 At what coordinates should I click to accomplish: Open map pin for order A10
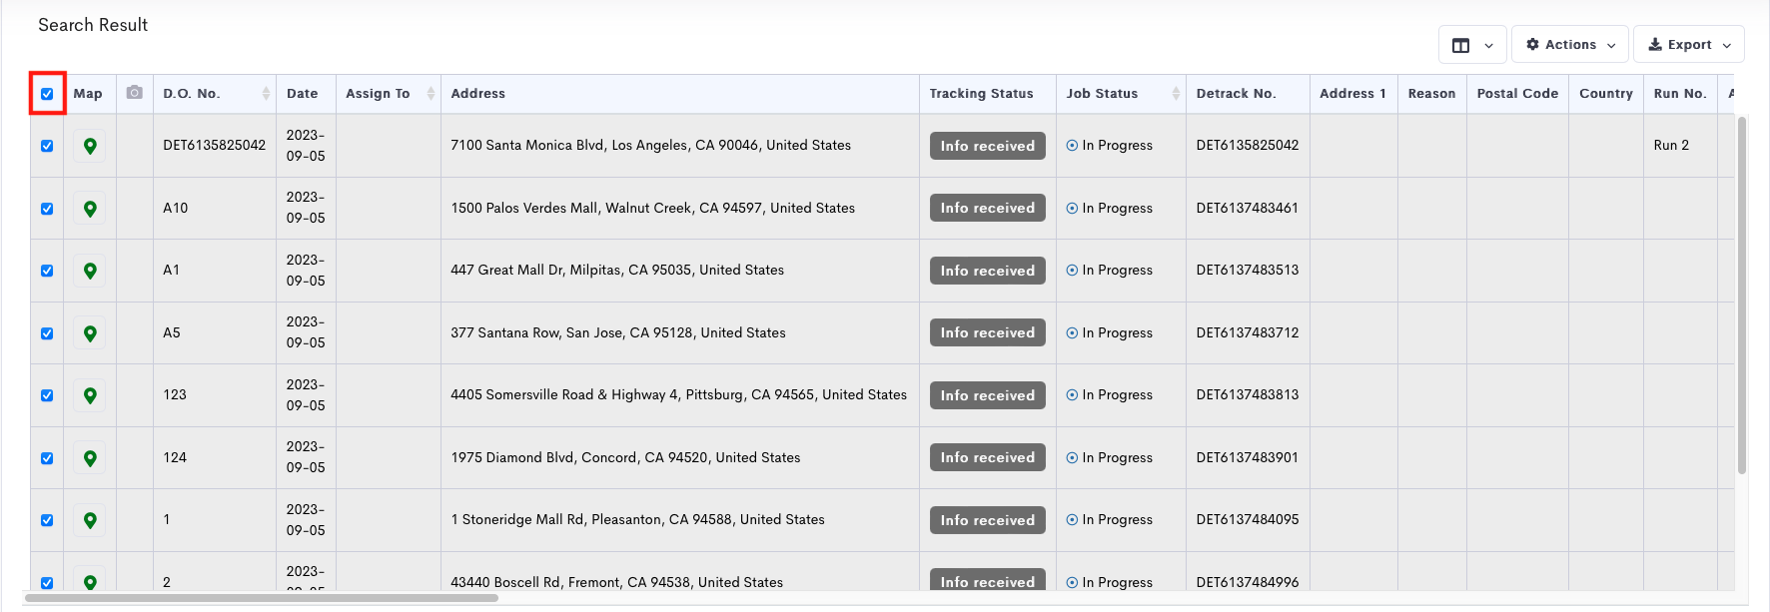[x=90, y=209]
